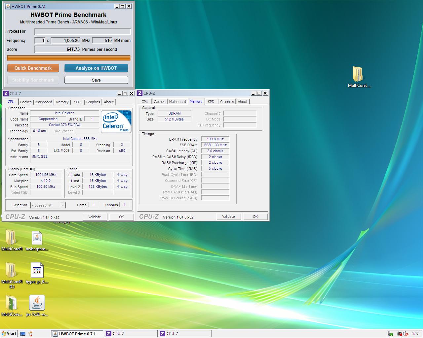The width and height of the screenshot is (423, 338).
Task: Select Memory tab in right CPU-Z window
Action: point(196,102)
